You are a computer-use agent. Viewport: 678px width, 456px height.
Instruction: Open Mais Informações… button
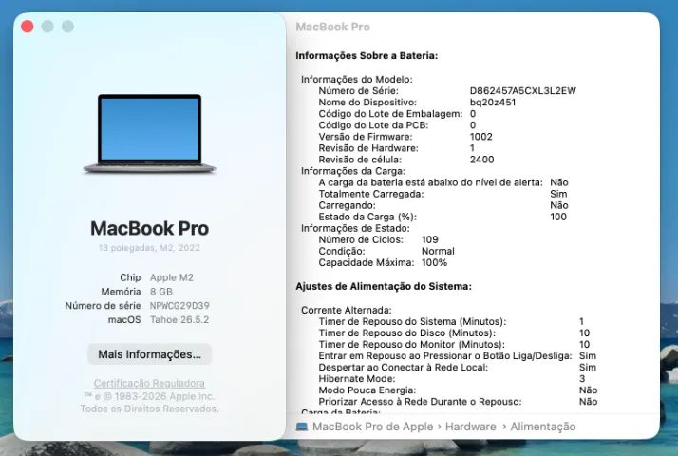pyautogui.click(x=150, y=354)
